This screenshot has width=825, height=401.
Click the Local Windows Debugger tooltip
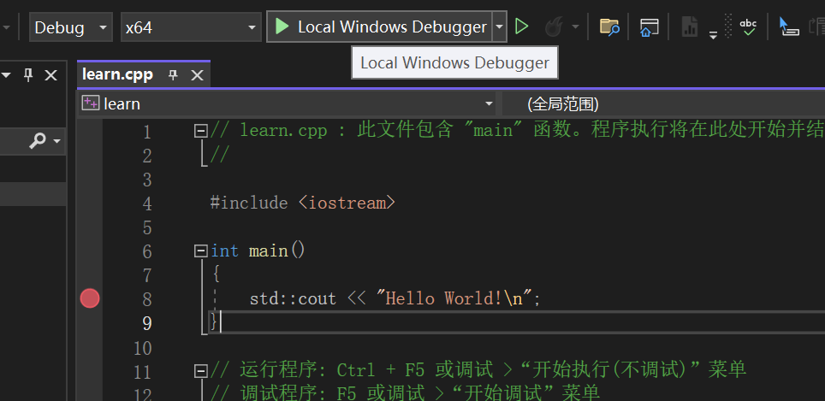tap(454, 62)
